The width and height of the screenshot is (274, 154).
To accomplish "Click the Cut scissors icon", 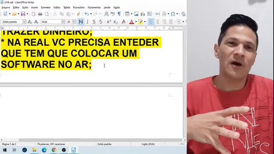I will (x=55, y=14).
